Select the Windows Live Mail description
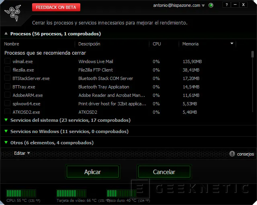The height and width of the screenshot is (205, 257). click(96, 61)
